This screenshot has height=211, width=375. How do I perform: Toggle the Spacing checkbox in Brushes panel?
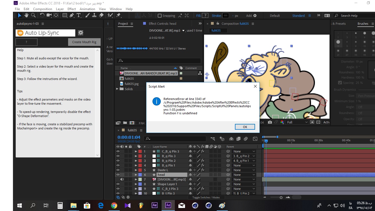(x=340, y=83)
